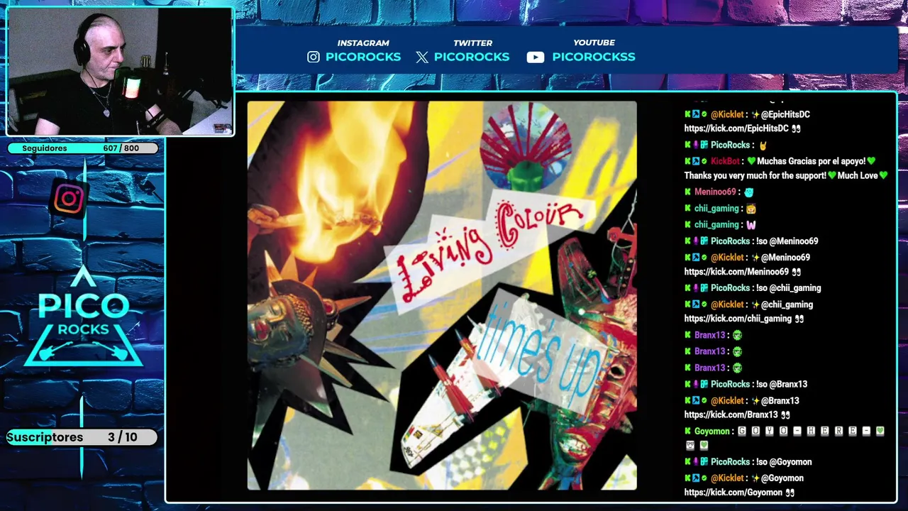908x511 pixels.
Task: Click the Living Colour Time's Up album cover
Action: 442,295
